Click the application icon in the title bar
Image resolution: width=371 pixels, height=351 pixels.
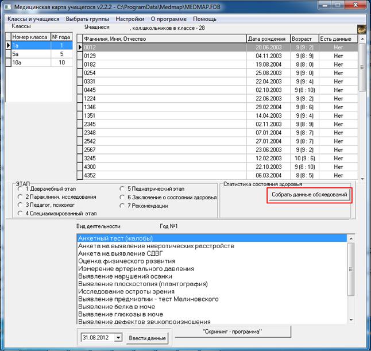click(7, 6)
